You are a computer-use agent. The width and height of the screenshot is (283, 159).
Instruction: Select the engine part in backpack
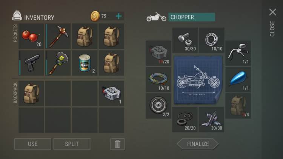[x=111, y=93]
